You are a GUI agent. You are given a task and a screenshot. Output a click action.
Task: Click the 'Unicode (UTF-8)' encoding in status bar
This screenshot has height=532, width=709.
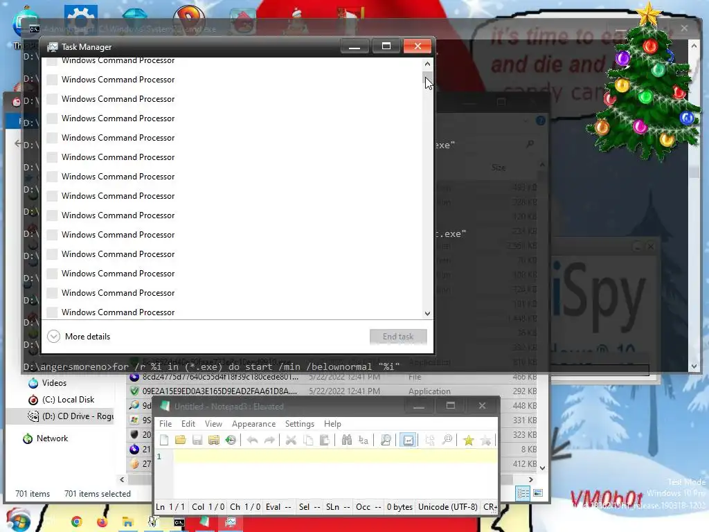448,507
